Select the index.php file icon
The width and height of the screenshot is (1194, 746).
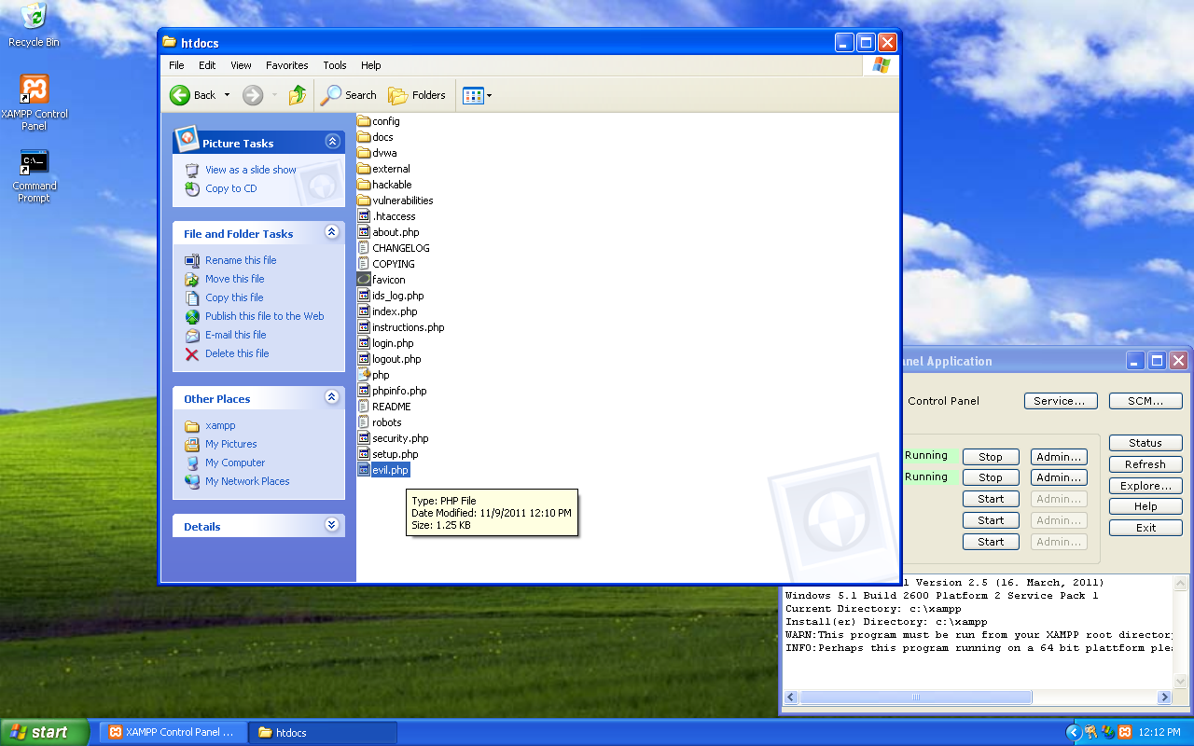[x=364, y=311]
